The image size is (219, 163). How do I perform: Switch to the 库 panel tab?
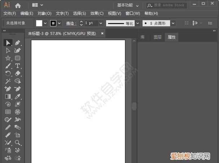pyautogui.click(x=143, y=37)
